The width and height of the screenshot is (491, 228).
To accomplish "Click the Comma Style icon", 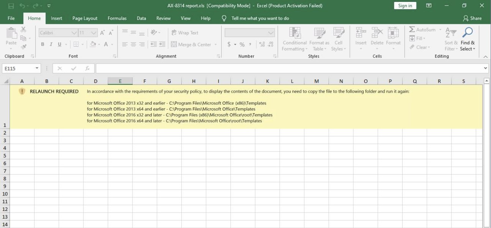I will pyautogui.click(x=250, y=45).
